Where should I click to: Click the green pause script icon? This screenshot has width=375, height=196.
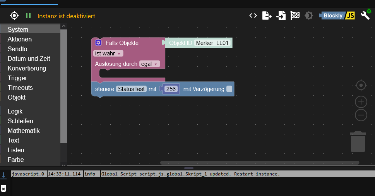click(28, 15)
